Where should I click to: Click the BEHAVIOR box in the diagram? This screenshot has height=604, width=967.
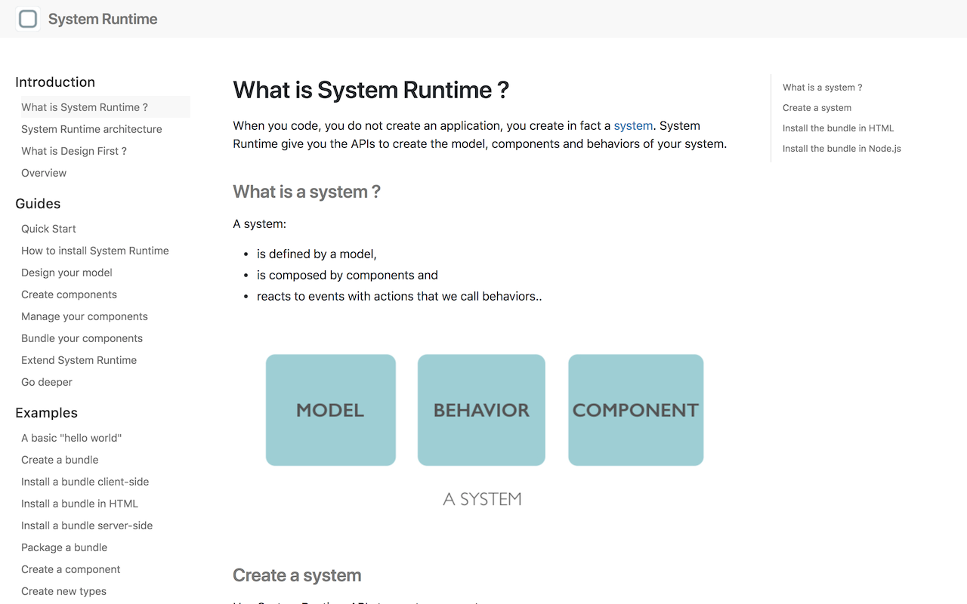pos(481,410)
